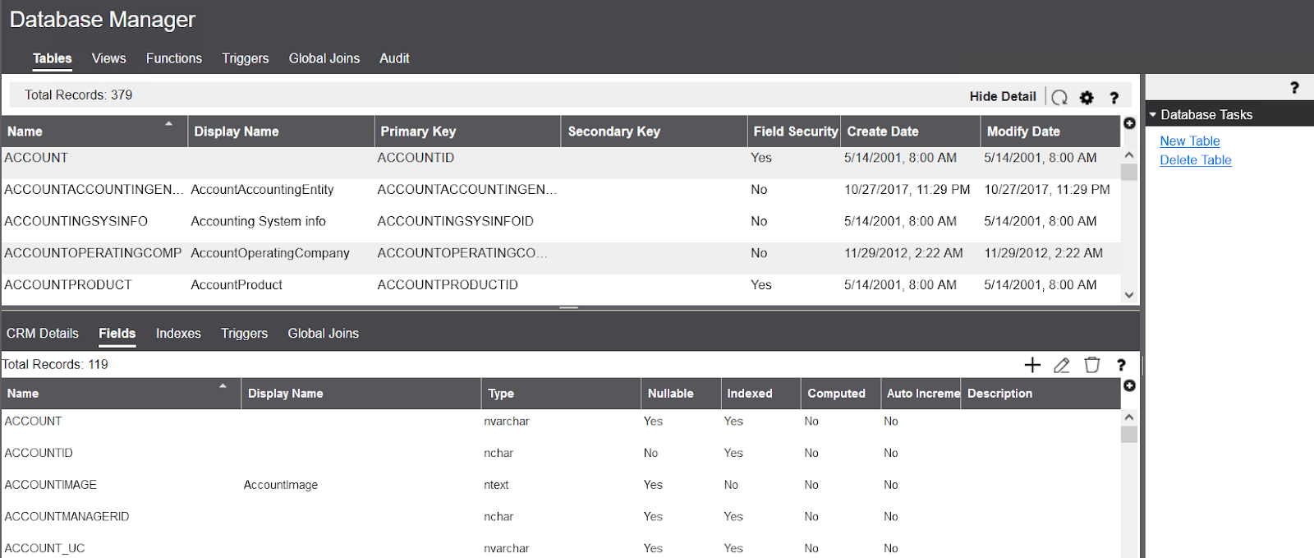The image size is (1314, 558).
Task: Delete the selected field with trash icon
Action: pyautogui.click(x=1091, y=365)
